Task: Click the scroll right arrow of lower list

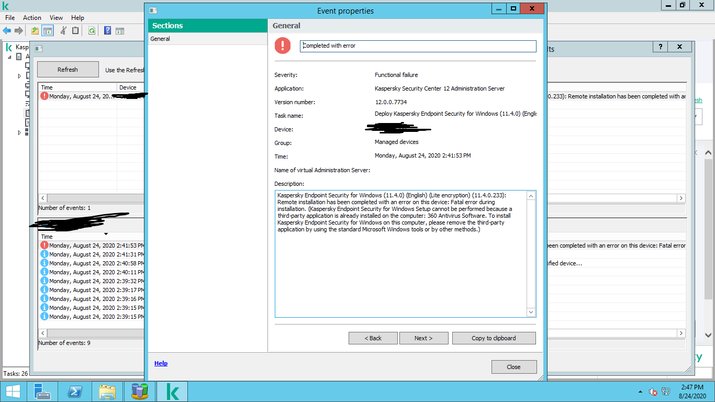Action: (x=681, y=333)
